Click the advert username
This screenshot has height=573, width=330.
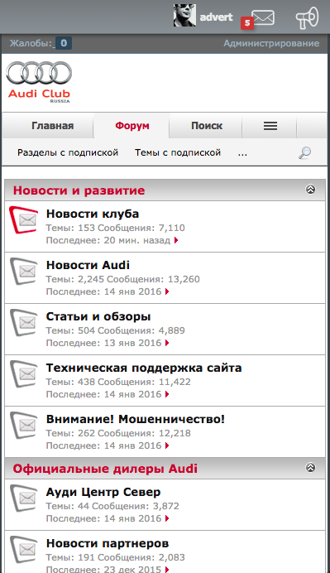pos(216,17)
